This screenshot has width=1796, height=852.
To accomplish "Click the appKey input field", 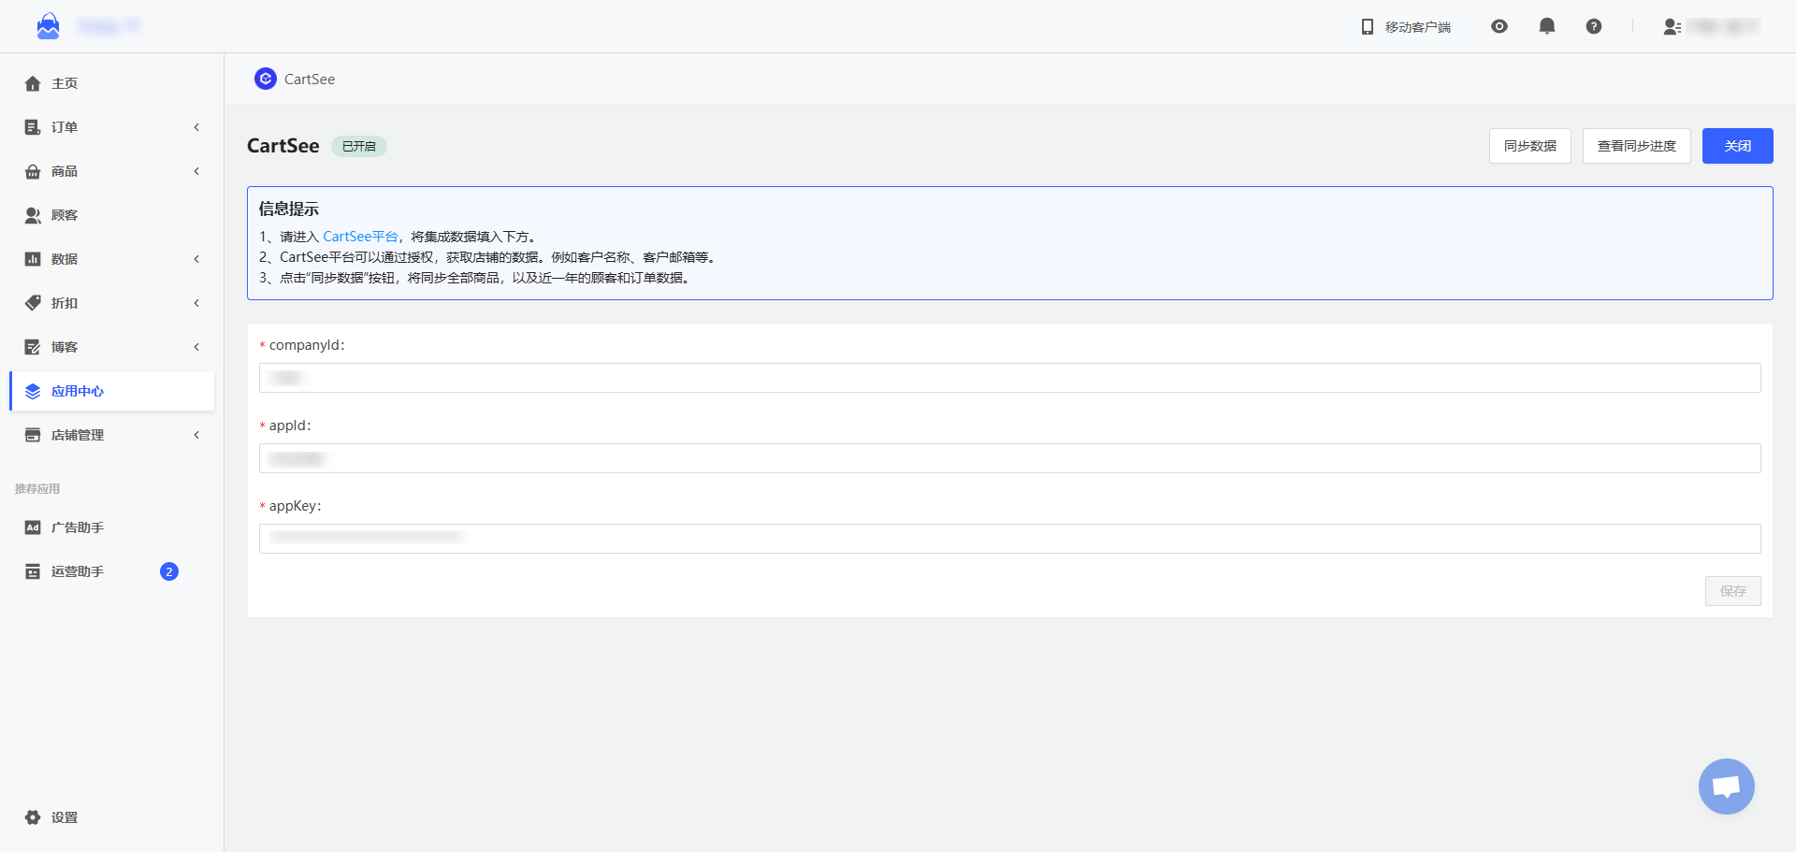I will (1010, 539).
